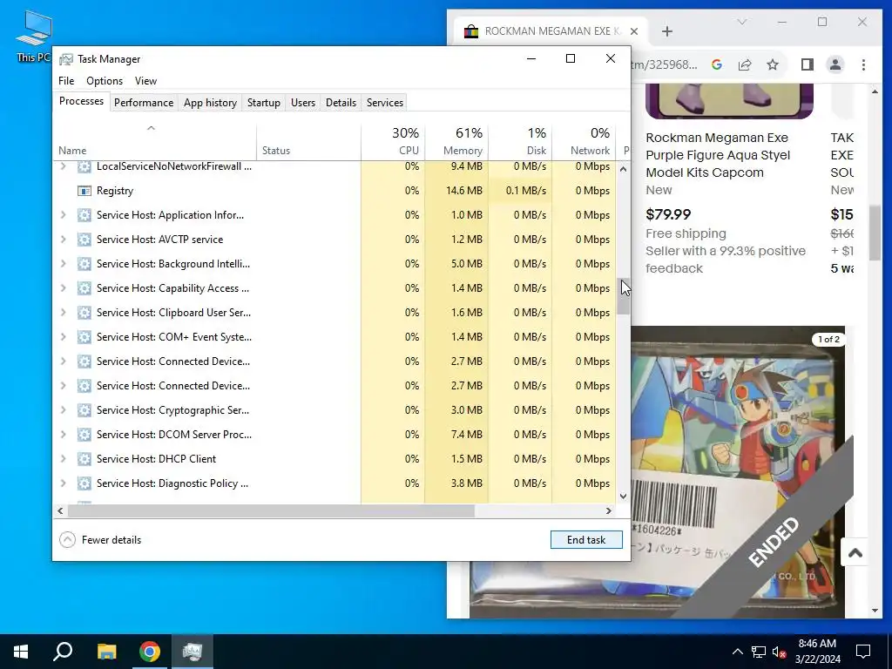The width and height of the screenshot is (892, 669).
Task: Click the eBay page vertical scrollbar thumb
Action: pyautogui.click(x=875, y=233)
